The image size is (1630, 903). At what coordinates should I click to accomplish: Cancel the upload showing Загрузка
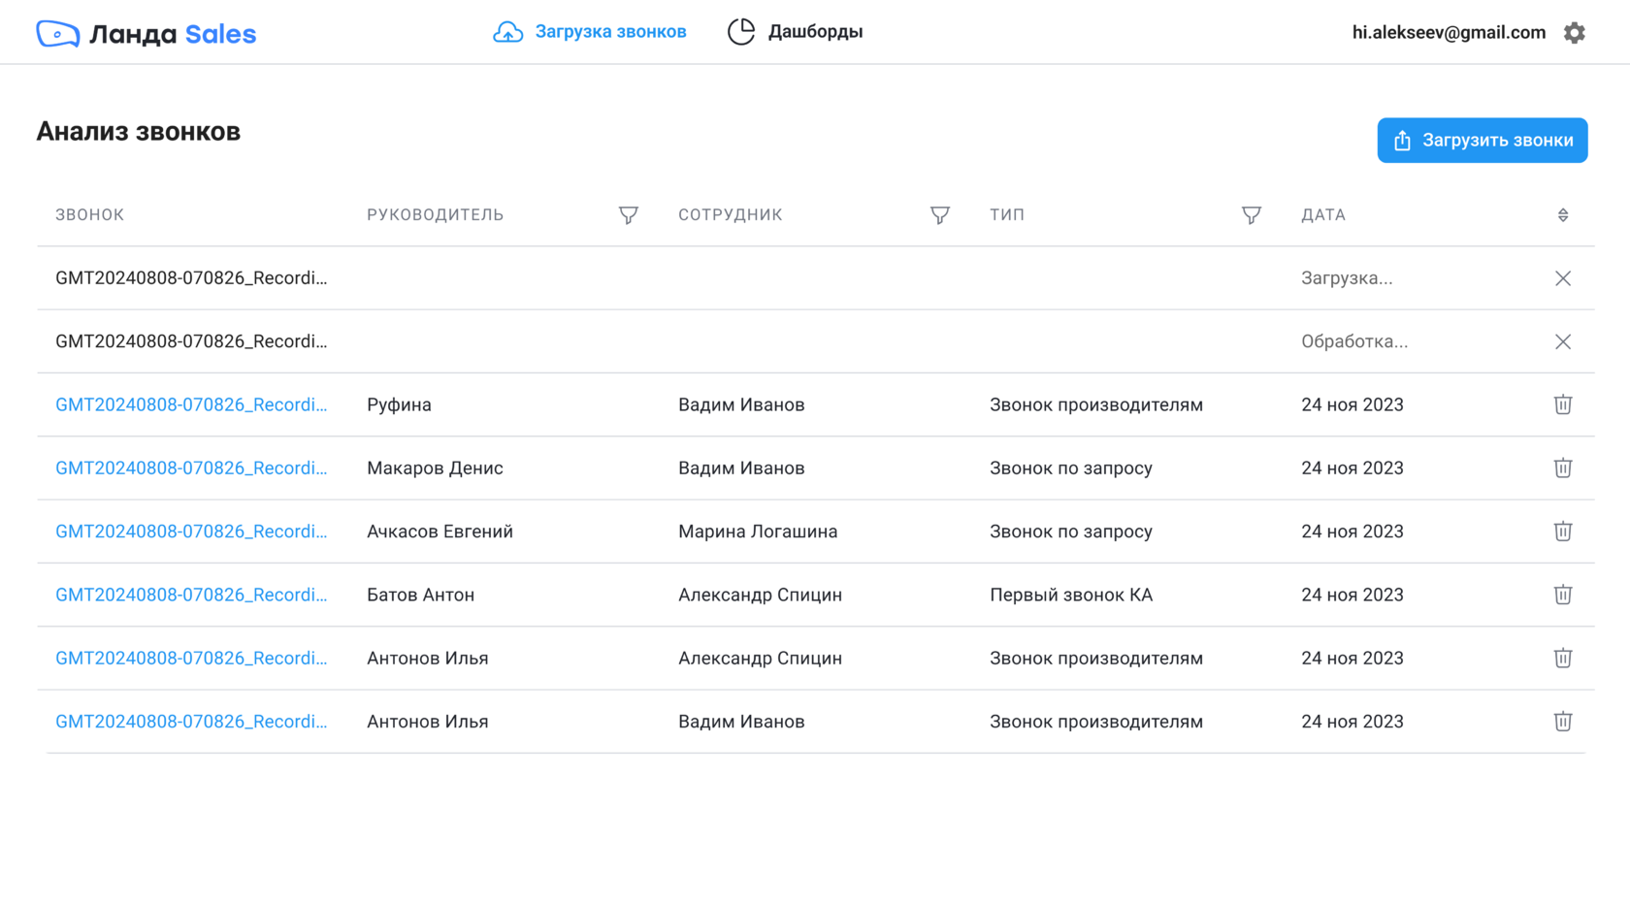pyautogui.click(x=1562, y=278)
